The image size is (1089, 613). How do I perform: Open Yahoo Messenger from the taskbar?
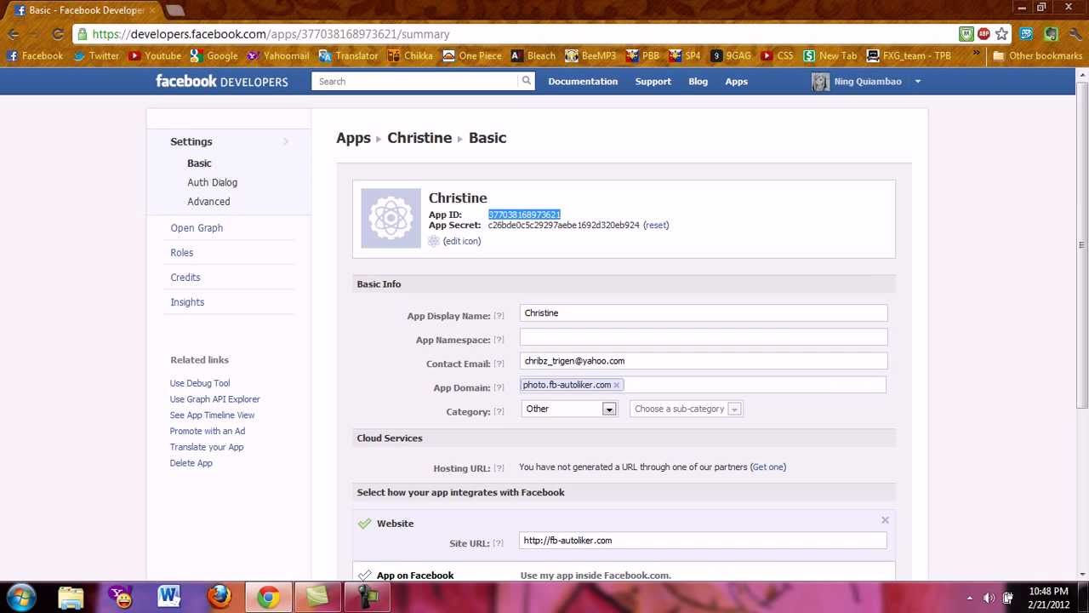coord(122,597)
